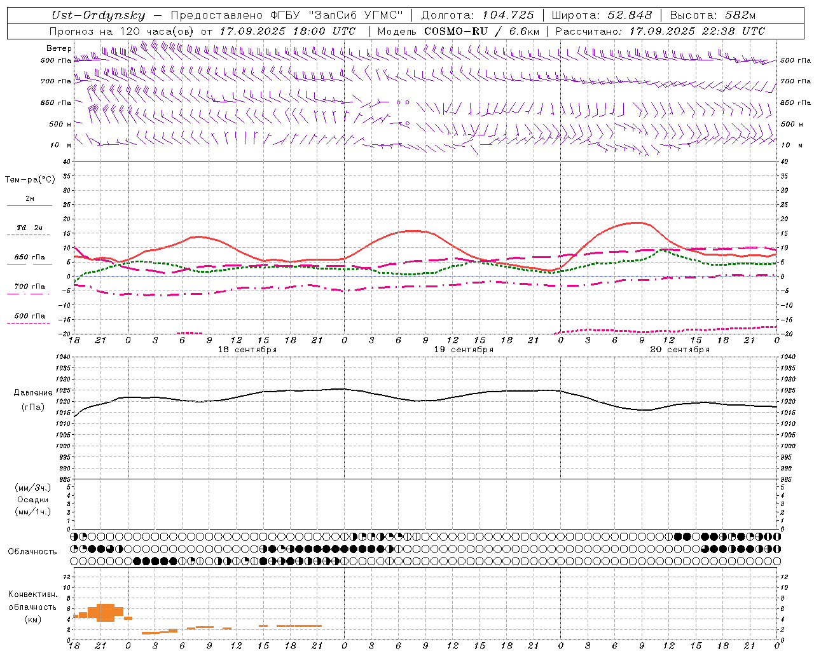Click the "19 сентября" date label
Viewport: 814px width, 651px height.
click(464, 350)
